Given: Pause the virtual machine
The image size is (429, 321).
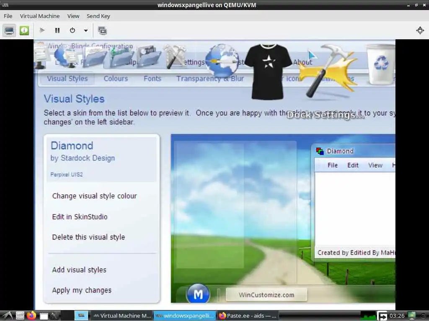Looking at the screenshot, I should click(57, 30).
